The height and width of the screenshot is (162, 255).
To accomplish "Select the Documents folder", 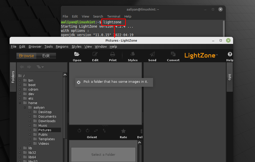I will tap(47, 116).
